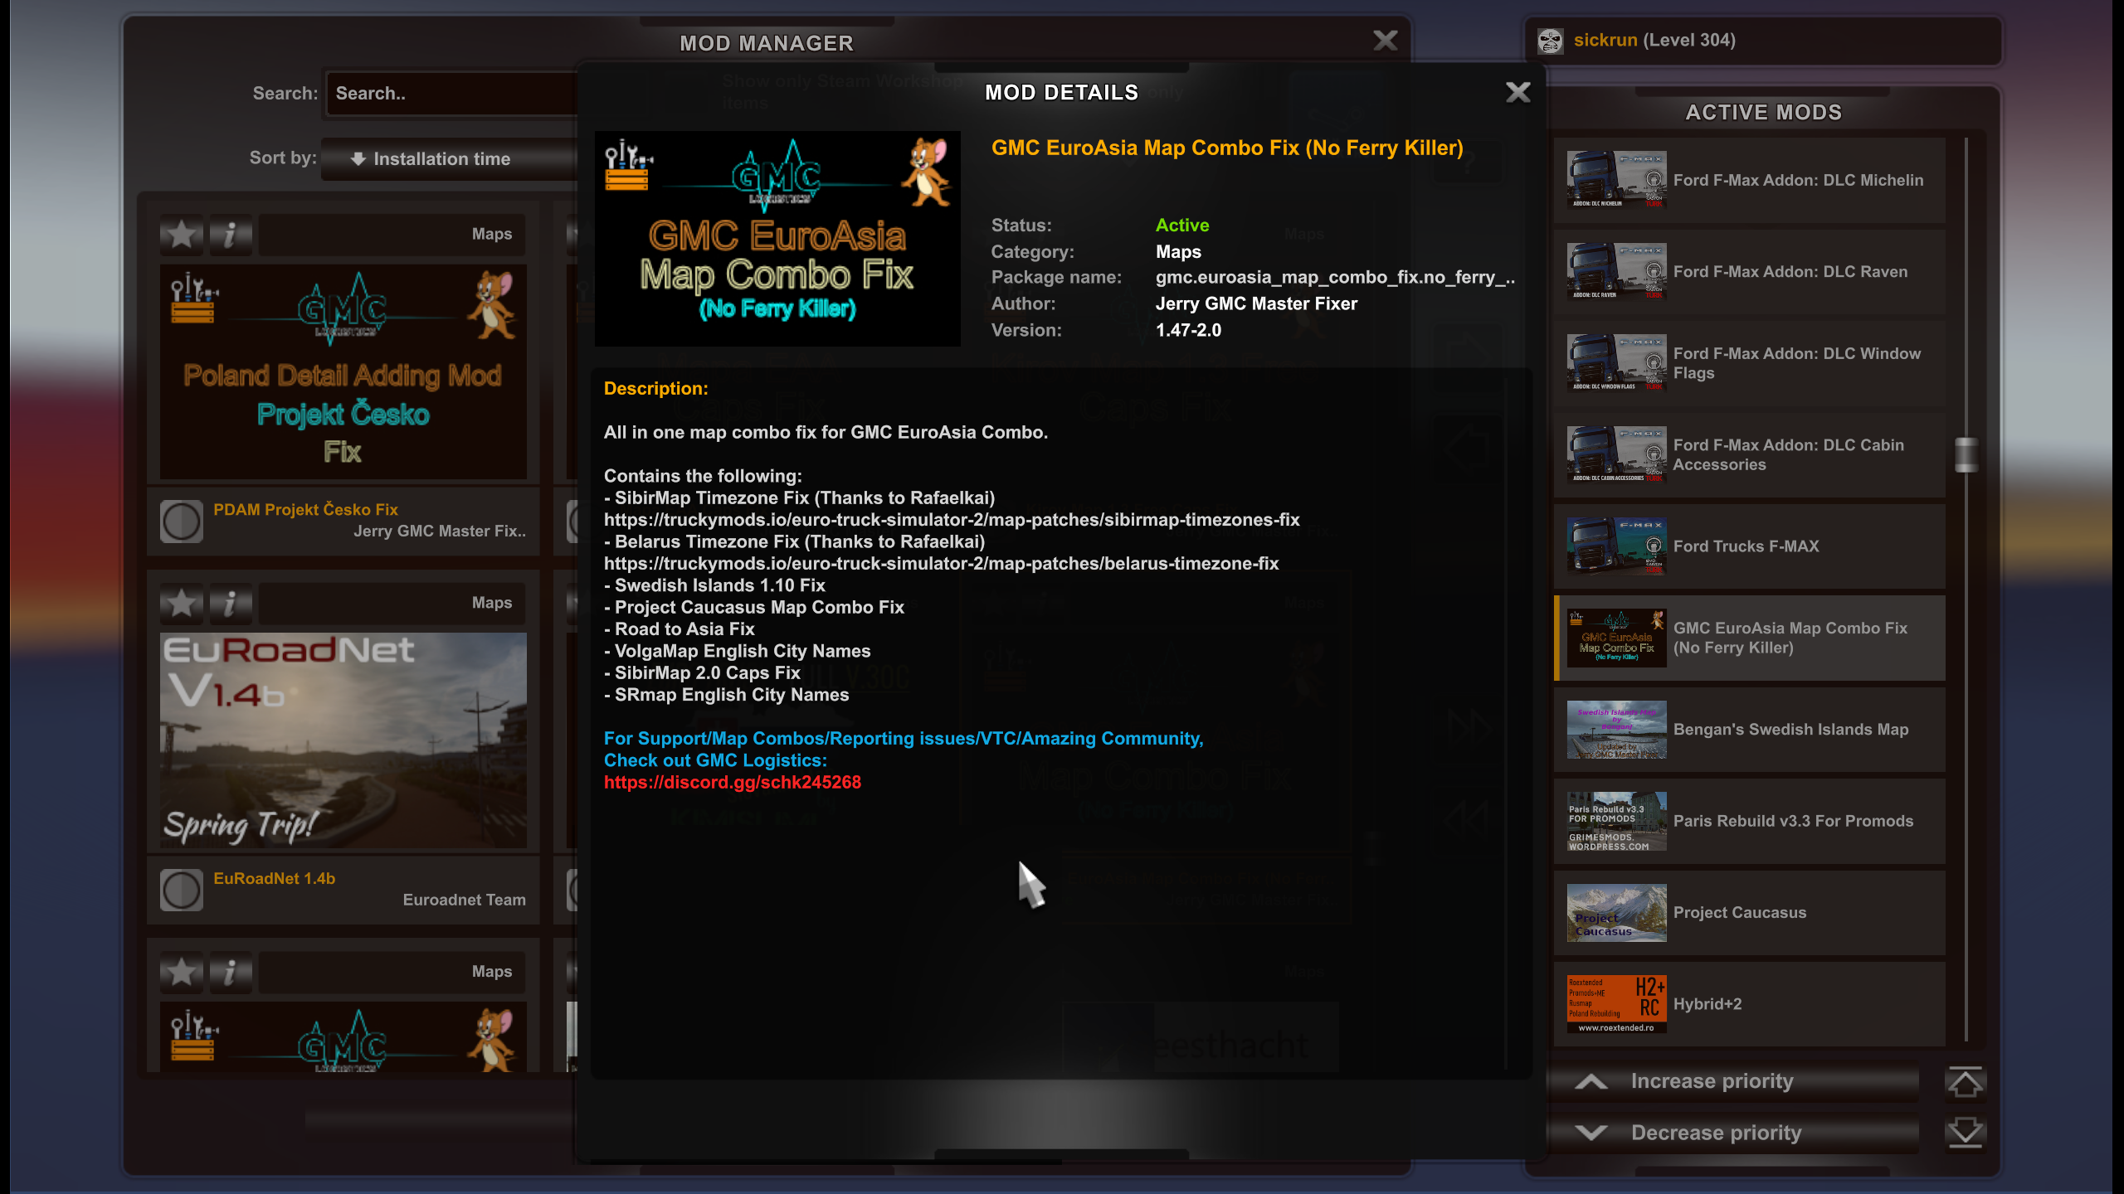This screenshot has height=1194, width=2124.
Task: Click the Author Jerry GMC Master Fixer value
Action: tap(1256, 303)
